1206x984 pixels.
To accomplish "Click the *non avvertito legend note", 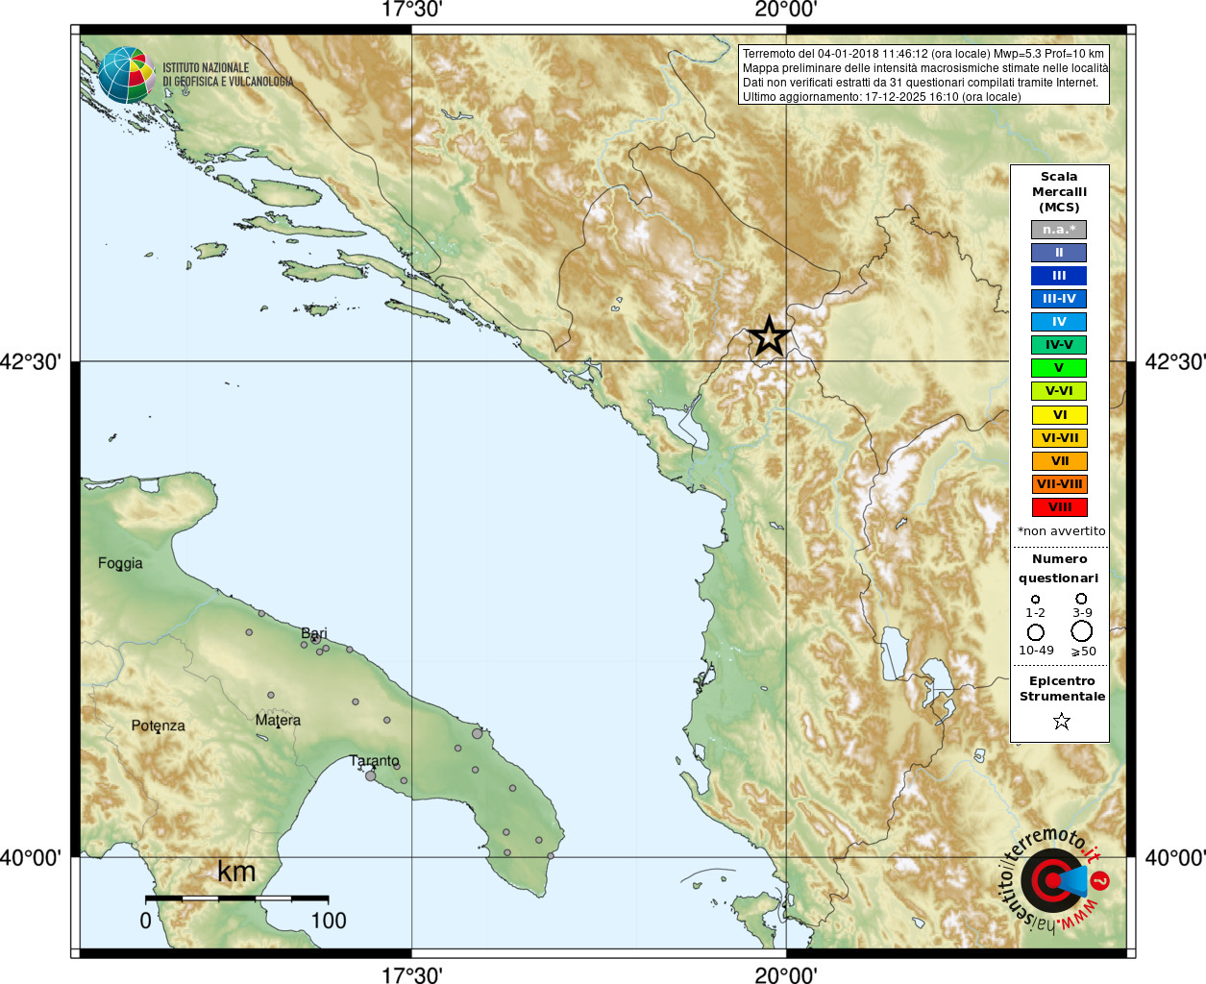I will [1061, 530].
